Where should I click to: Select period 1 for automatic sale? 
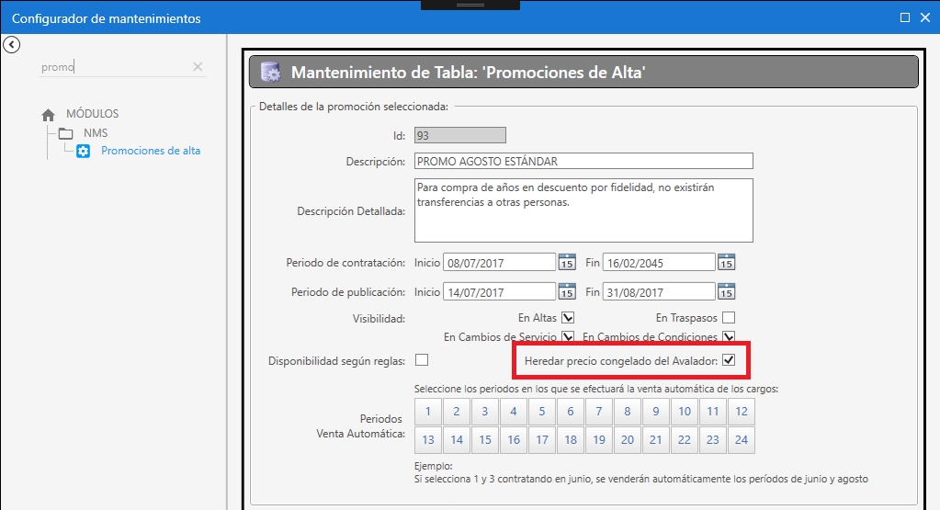428,412
